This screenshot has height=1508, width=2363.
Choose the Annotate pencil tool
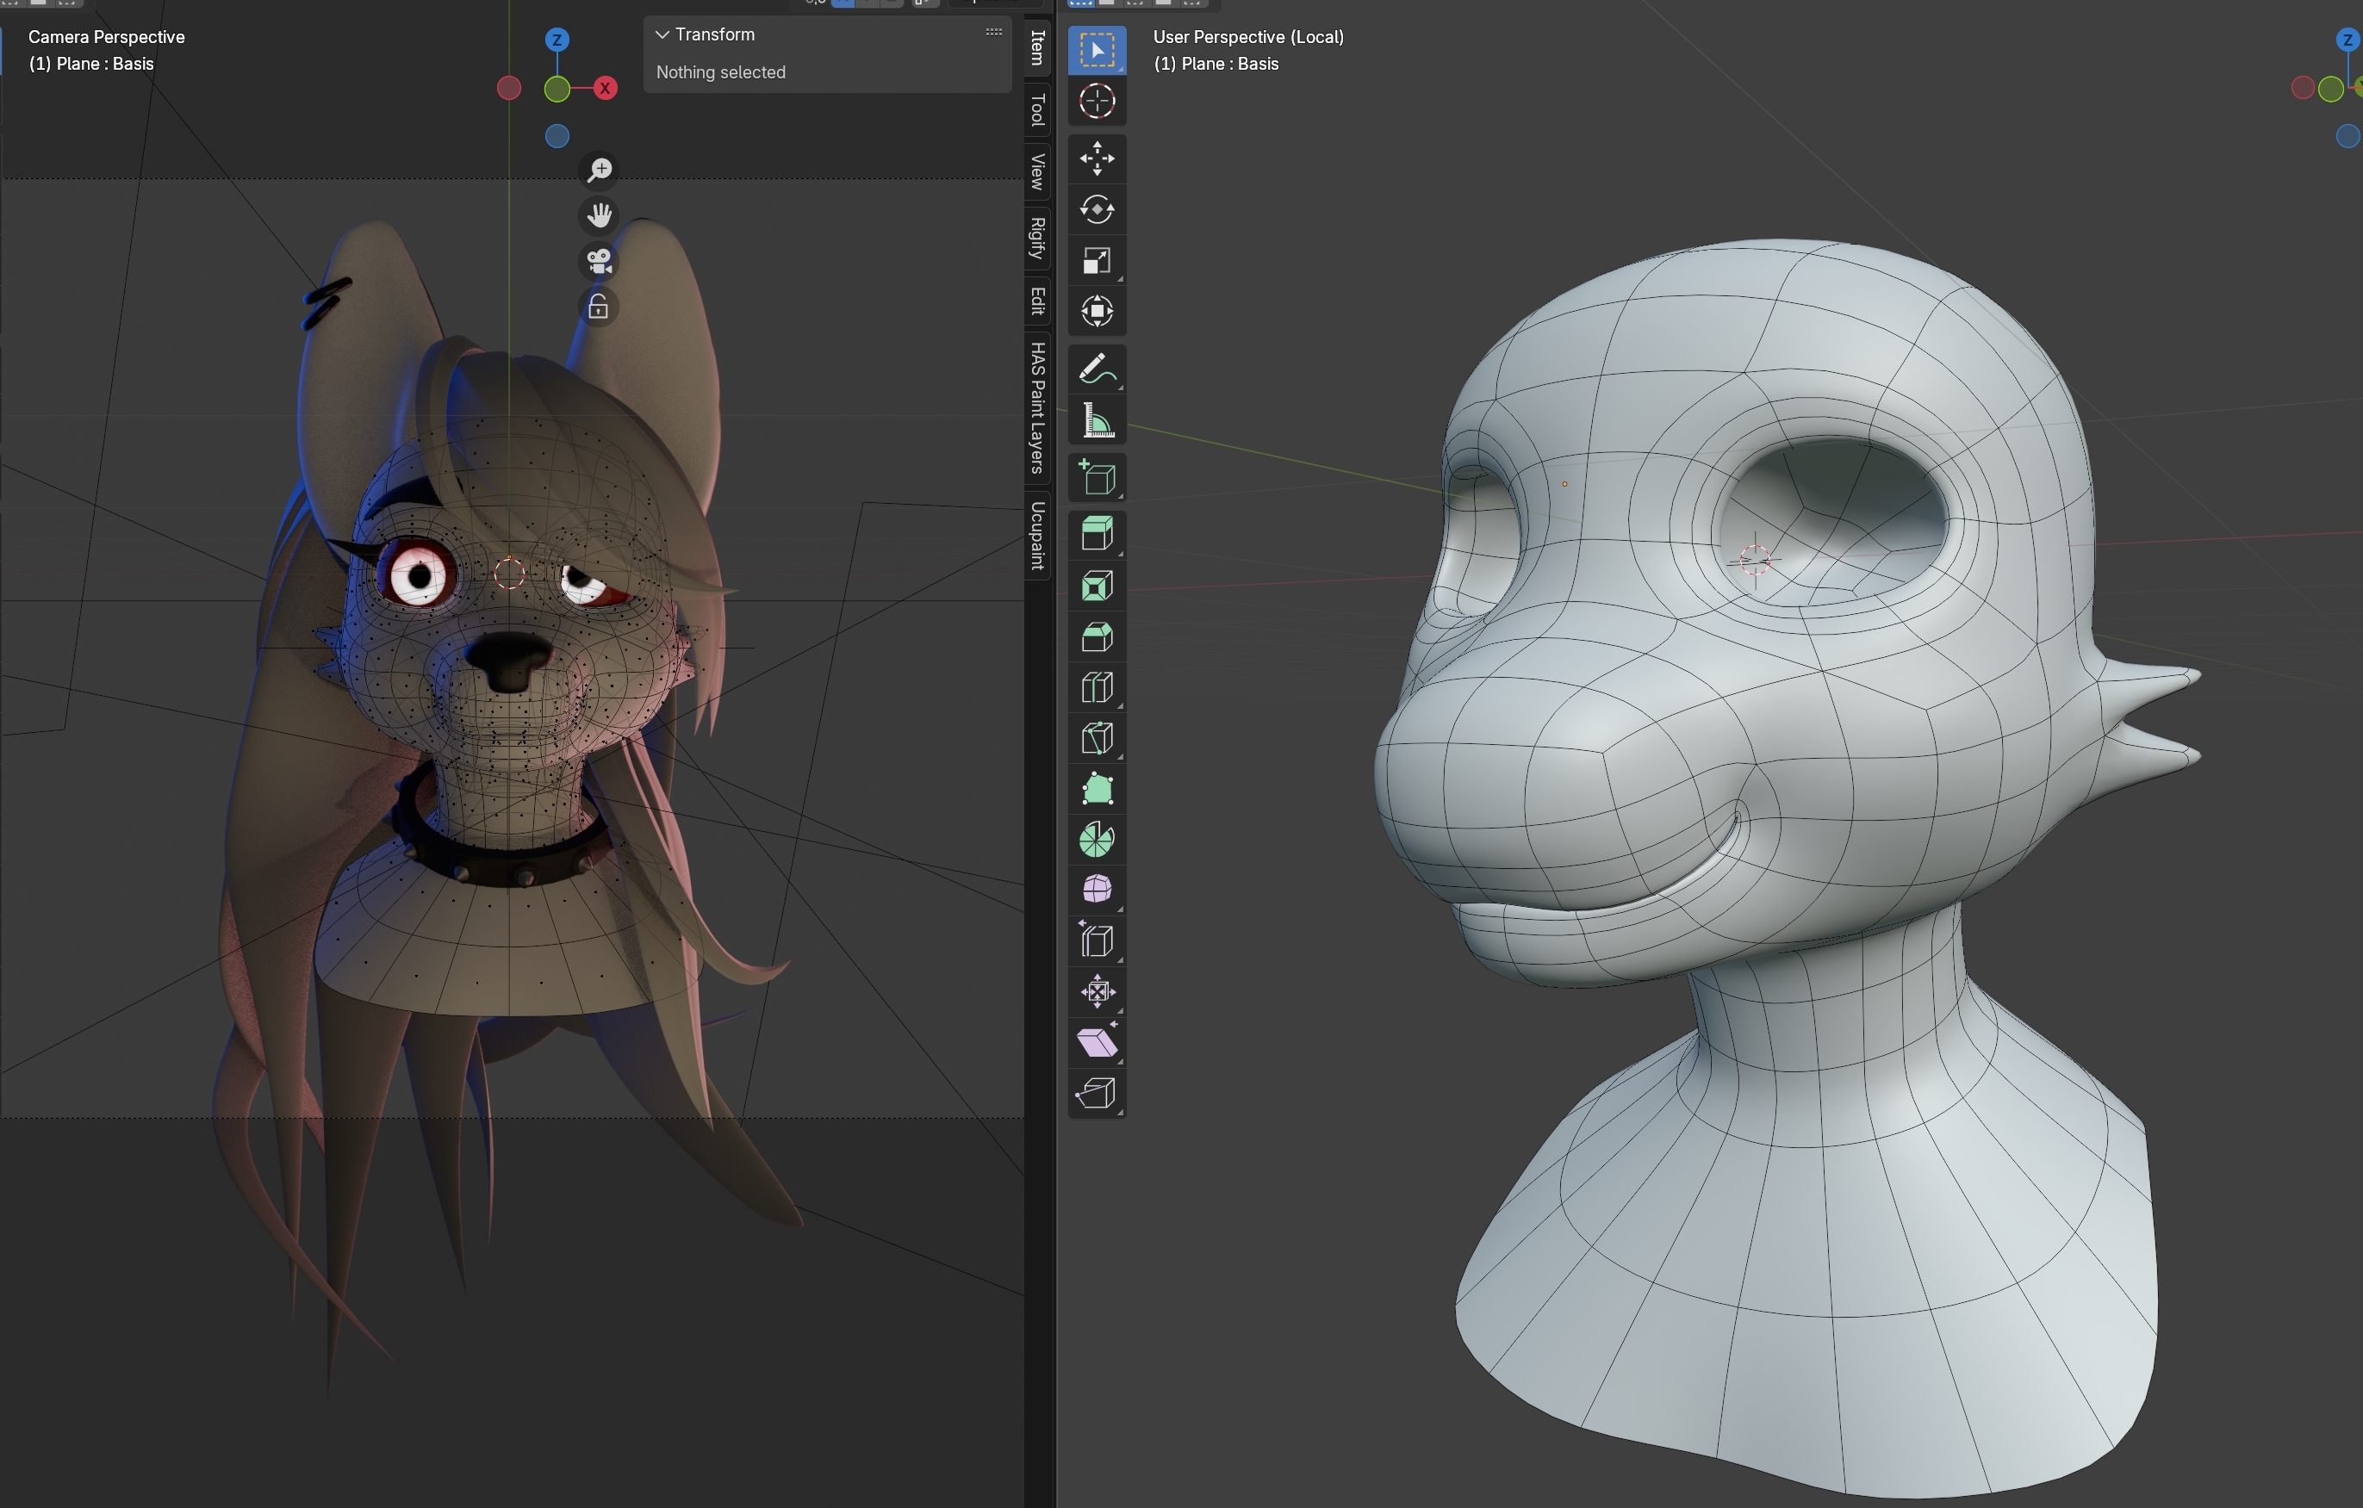1096,369
